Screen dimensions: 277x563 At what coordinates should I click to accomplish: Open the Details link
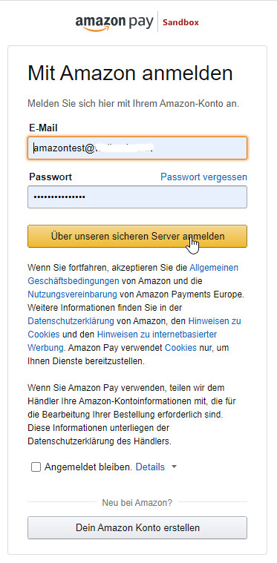click(150, 467)
